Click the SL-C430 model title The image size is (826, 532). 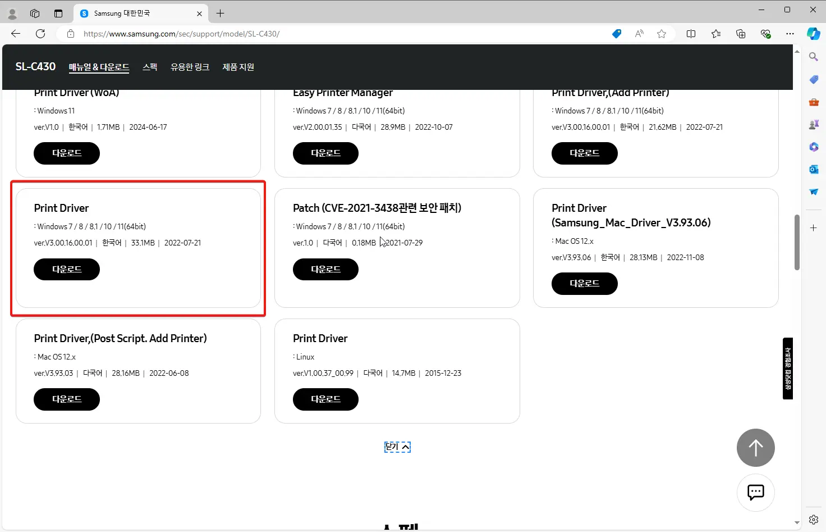tap(35, 66)
